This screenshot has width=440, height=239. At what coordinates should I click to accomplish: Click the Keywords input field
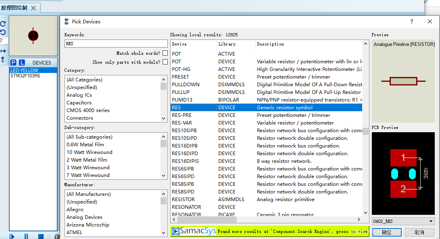pos(116,44)
